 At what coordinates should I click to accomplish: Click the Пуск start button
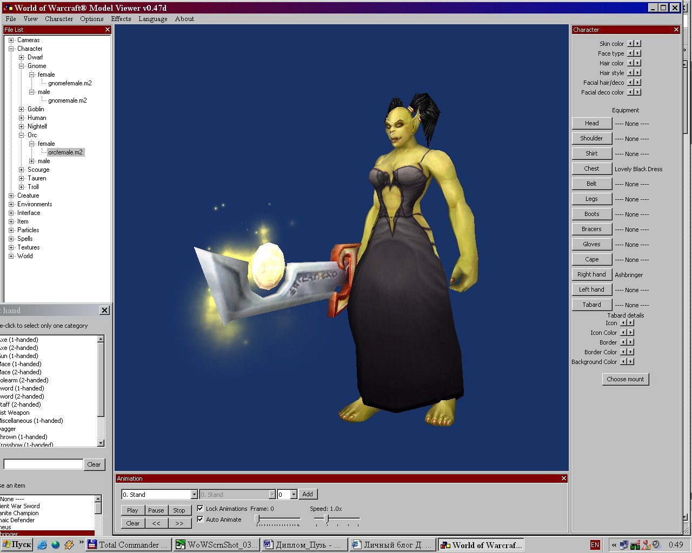click(x=16, y=545)
